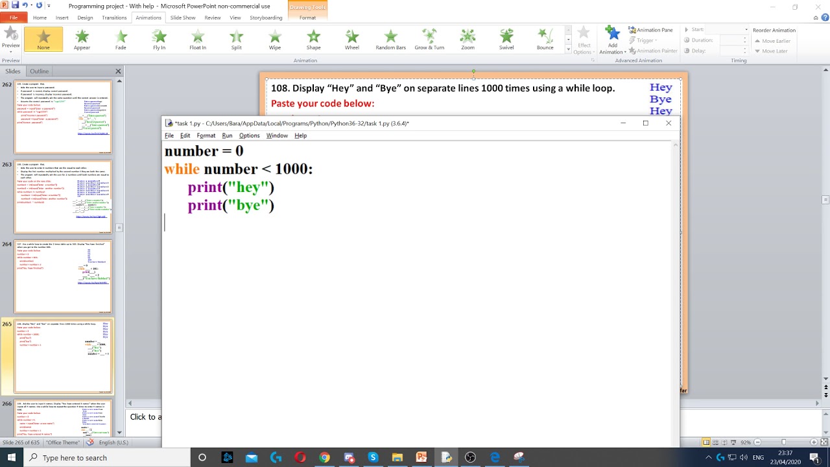
Task: Choose the Fly In animation
Action: tap(160, 40)
